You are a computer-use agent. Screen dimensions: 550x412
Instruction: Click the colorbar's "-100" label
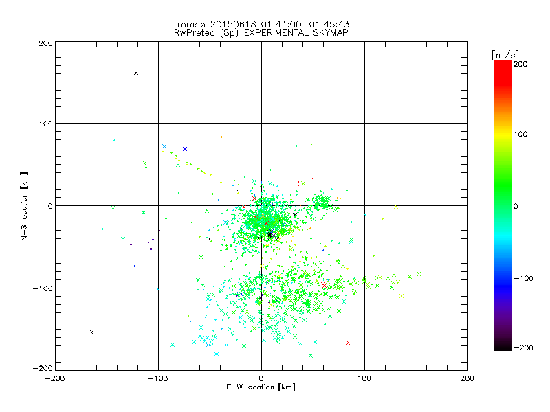[523, 279]
